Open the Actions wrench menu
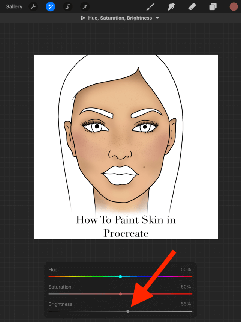The image size is (241, 322). tap(33, 6)
